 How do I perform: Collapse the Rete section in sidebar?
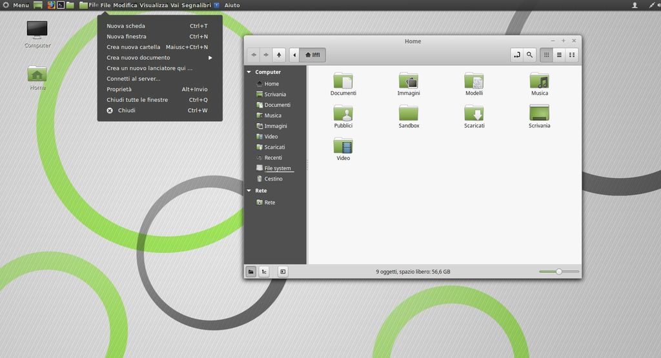click(249, 191)
